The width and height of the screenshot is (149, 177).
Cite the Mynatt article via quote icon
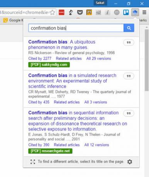point(129,76)
